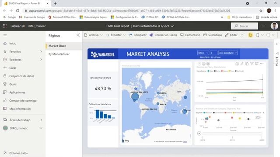Screen dimensions: 280x157
Task: Click Chatear en Teams
Action: (163, 35)
